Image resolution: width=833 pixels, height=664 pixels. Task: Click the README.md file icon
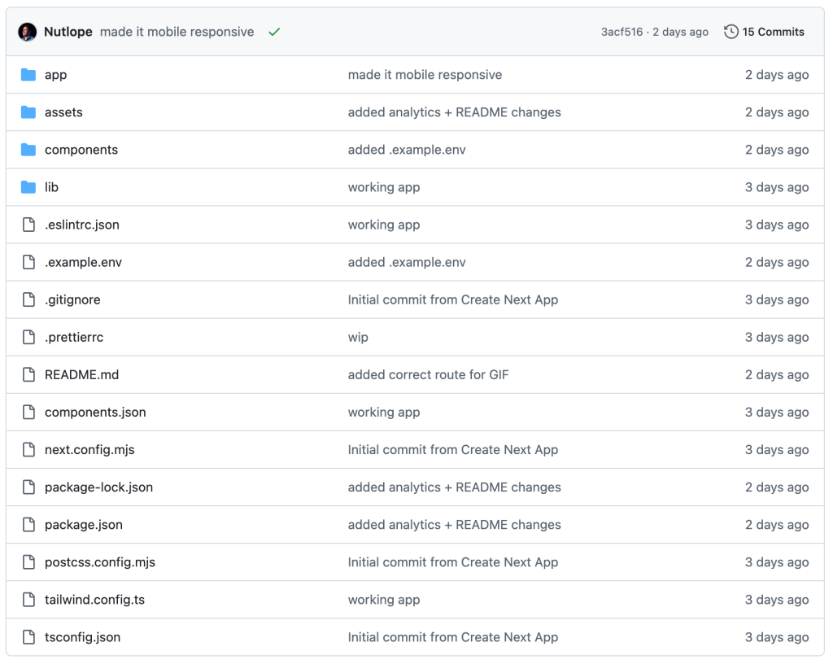tap(28, 375)
